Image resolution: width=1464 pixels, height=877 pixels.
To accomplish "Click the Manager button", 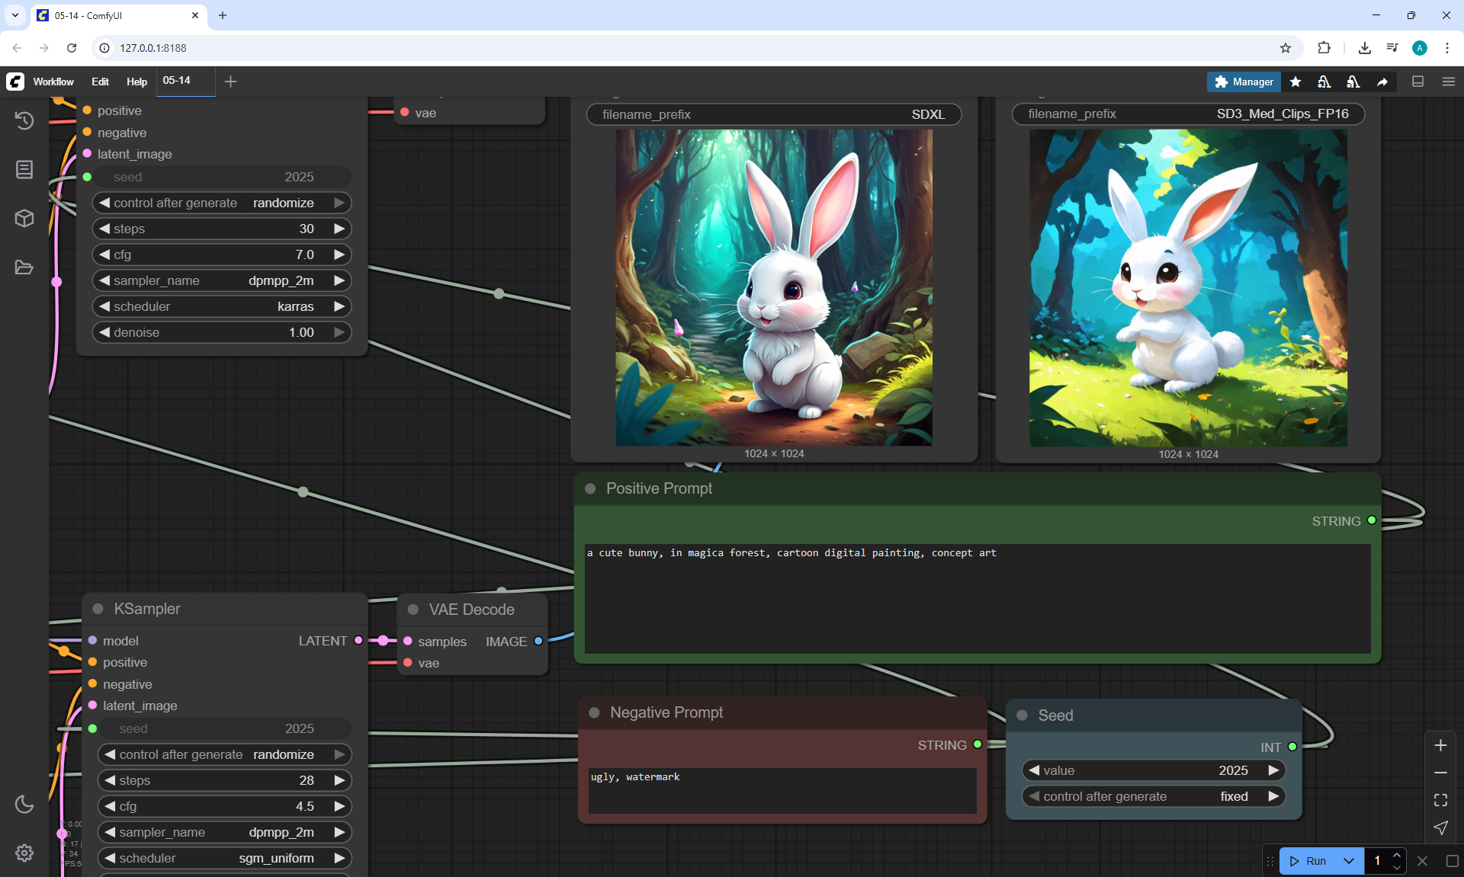I will (1244, 82).
